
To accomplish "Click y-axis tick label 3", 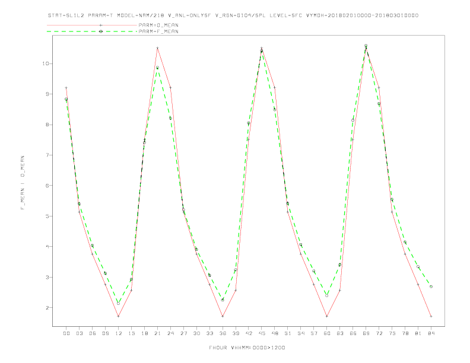I will click(x=47, y=277).
